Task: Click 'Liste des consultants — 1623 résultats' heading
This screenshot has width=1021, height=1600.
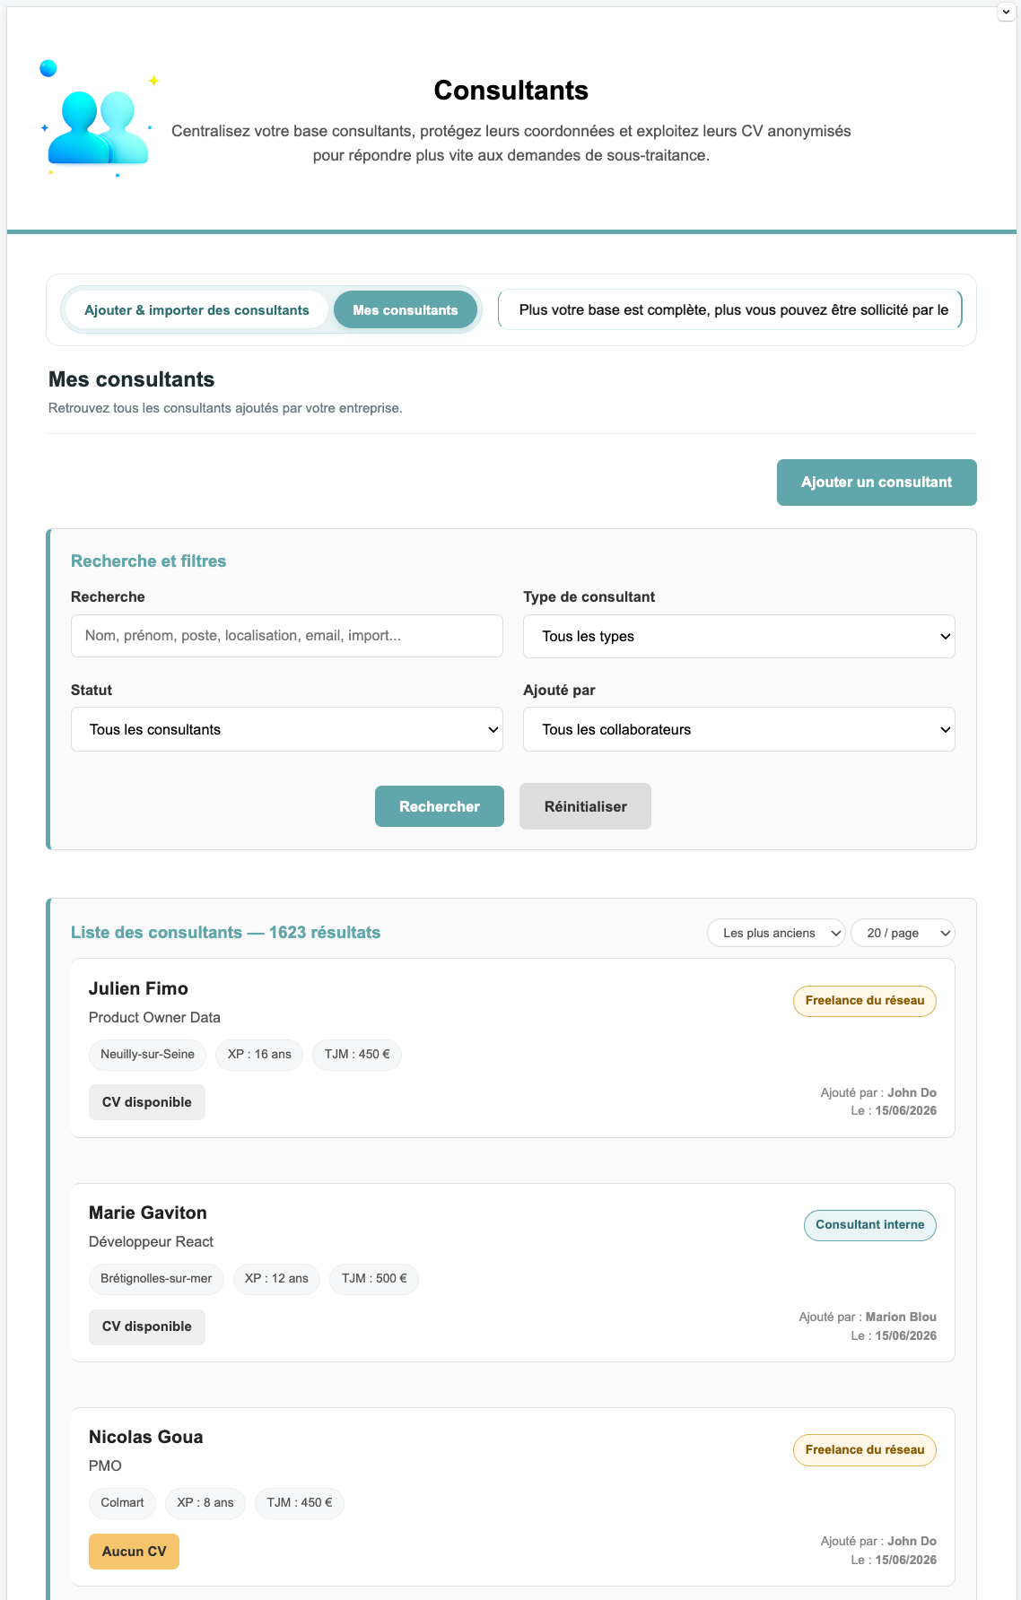Action: 225,933
